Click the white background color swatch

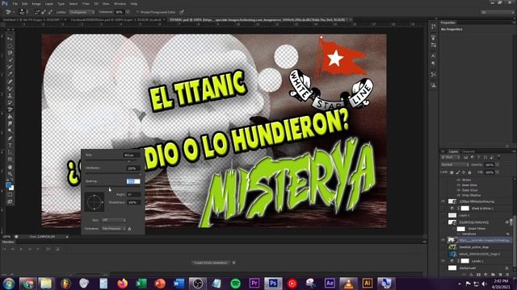[11, 188]
